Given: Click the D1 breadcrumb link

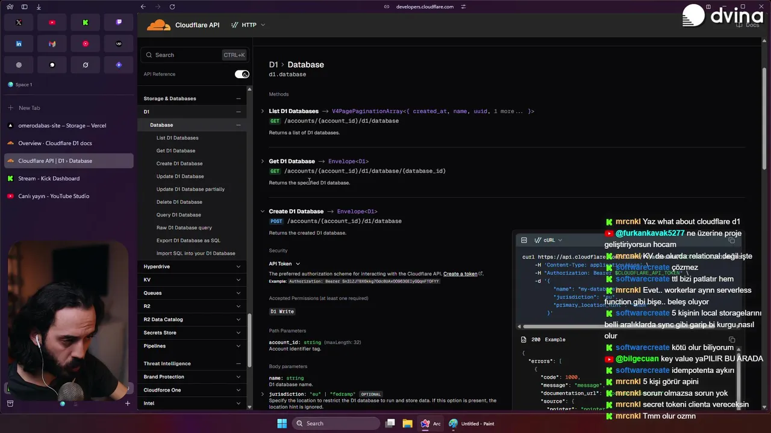Looking at the screenshot, I should pos(273,64).
